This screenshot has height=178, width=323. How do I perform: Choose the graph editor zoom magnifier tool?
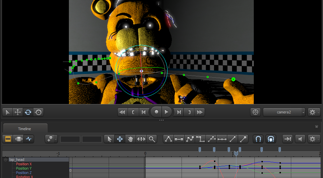pyautogui.click(x=152, y=139)
